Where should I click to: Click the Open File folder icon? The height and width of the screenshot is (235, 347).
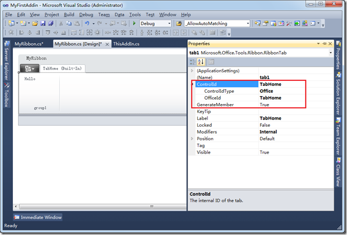34,23
